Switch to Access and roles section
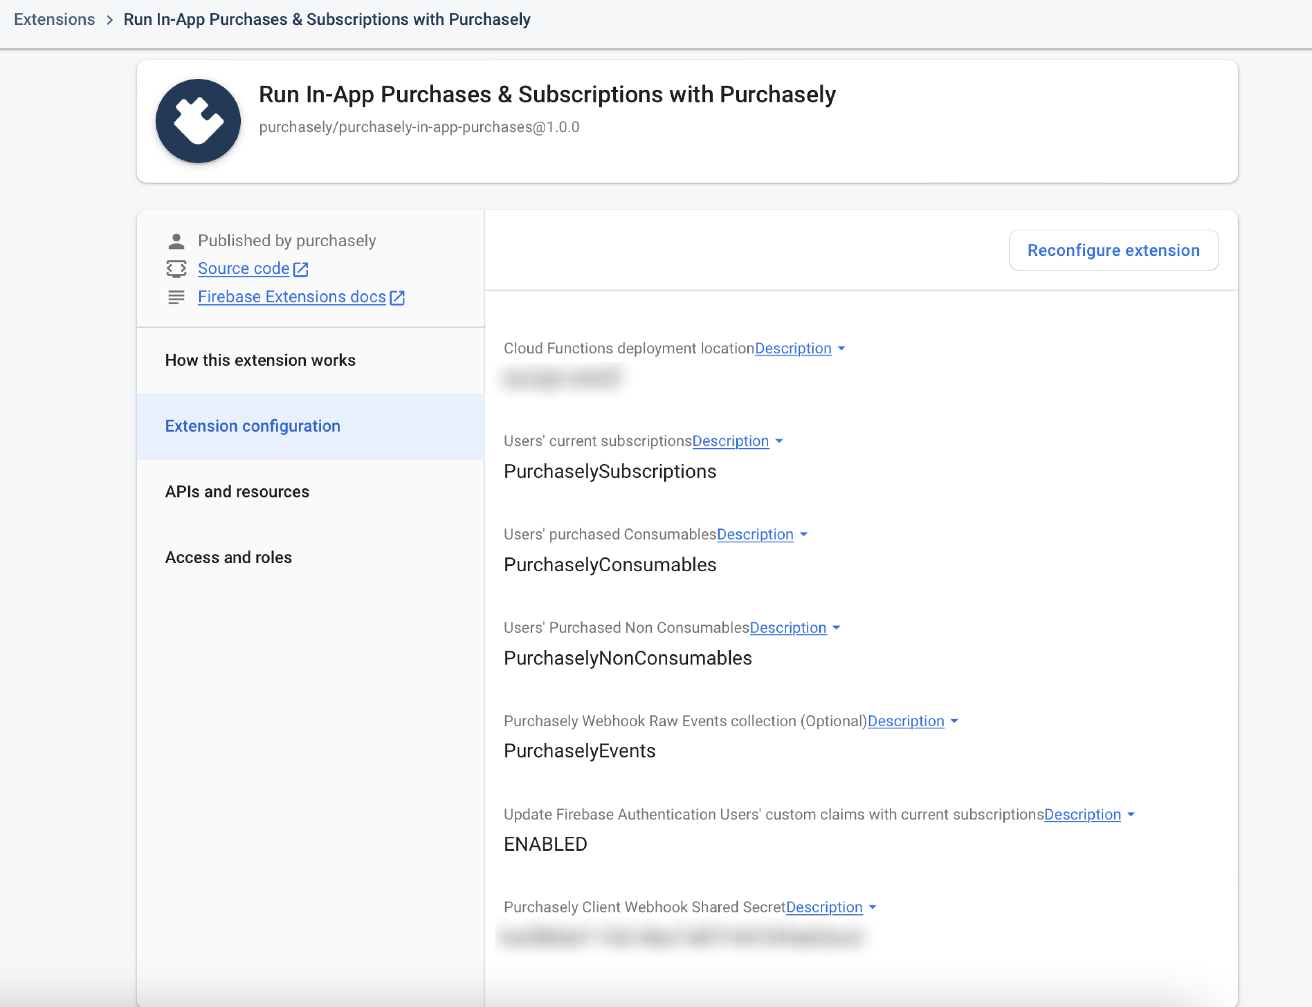The height and width of the screenshot is (1007, 1312). [x=310, y=557]
